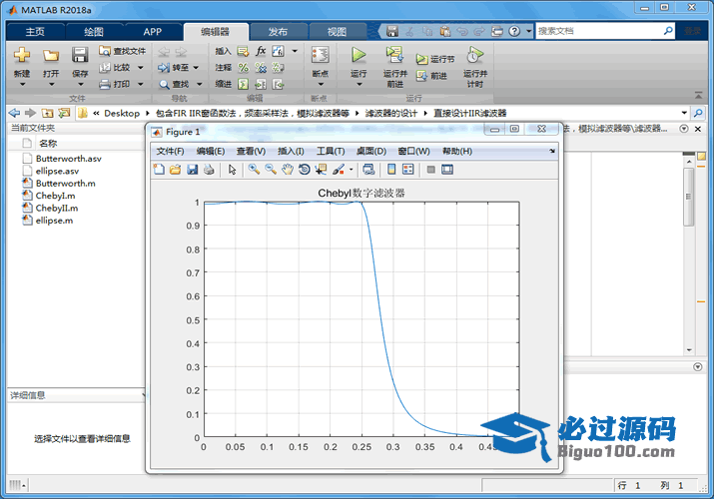Toggle the Figure rotate 3D tool
The height and width of the screenshot is (499, 714).
pyautogui.click(x=305, y=170)
